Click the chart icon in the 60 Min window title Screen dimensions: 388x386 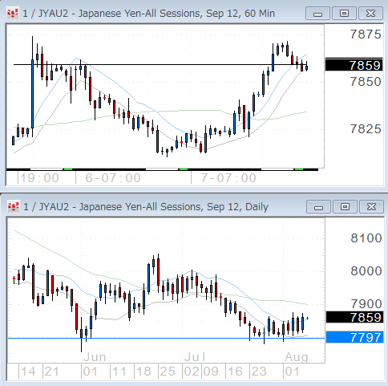[13, 13]
